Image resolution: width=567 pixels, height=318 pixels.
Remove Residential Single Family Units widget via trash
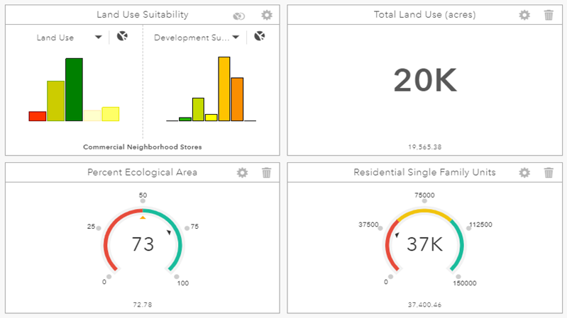549,172
